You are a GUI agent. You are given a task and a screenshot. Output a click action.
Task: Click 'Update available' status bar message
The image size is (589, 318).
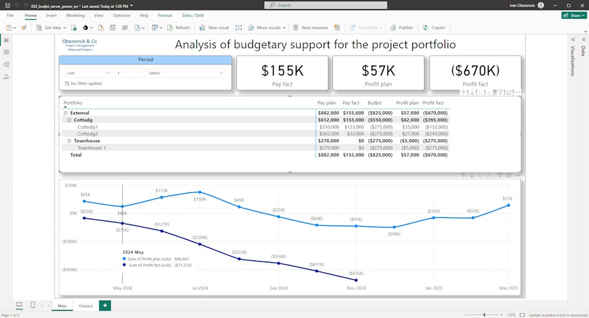pos(558,315)
